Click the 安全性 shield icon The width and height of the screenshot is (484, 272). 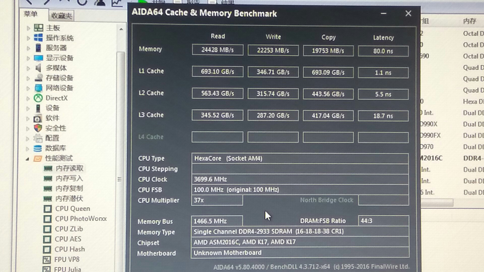click(38, 128)
